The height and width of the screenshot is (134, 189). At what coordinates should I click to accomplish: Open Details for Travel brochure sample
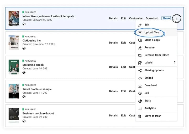113,91
